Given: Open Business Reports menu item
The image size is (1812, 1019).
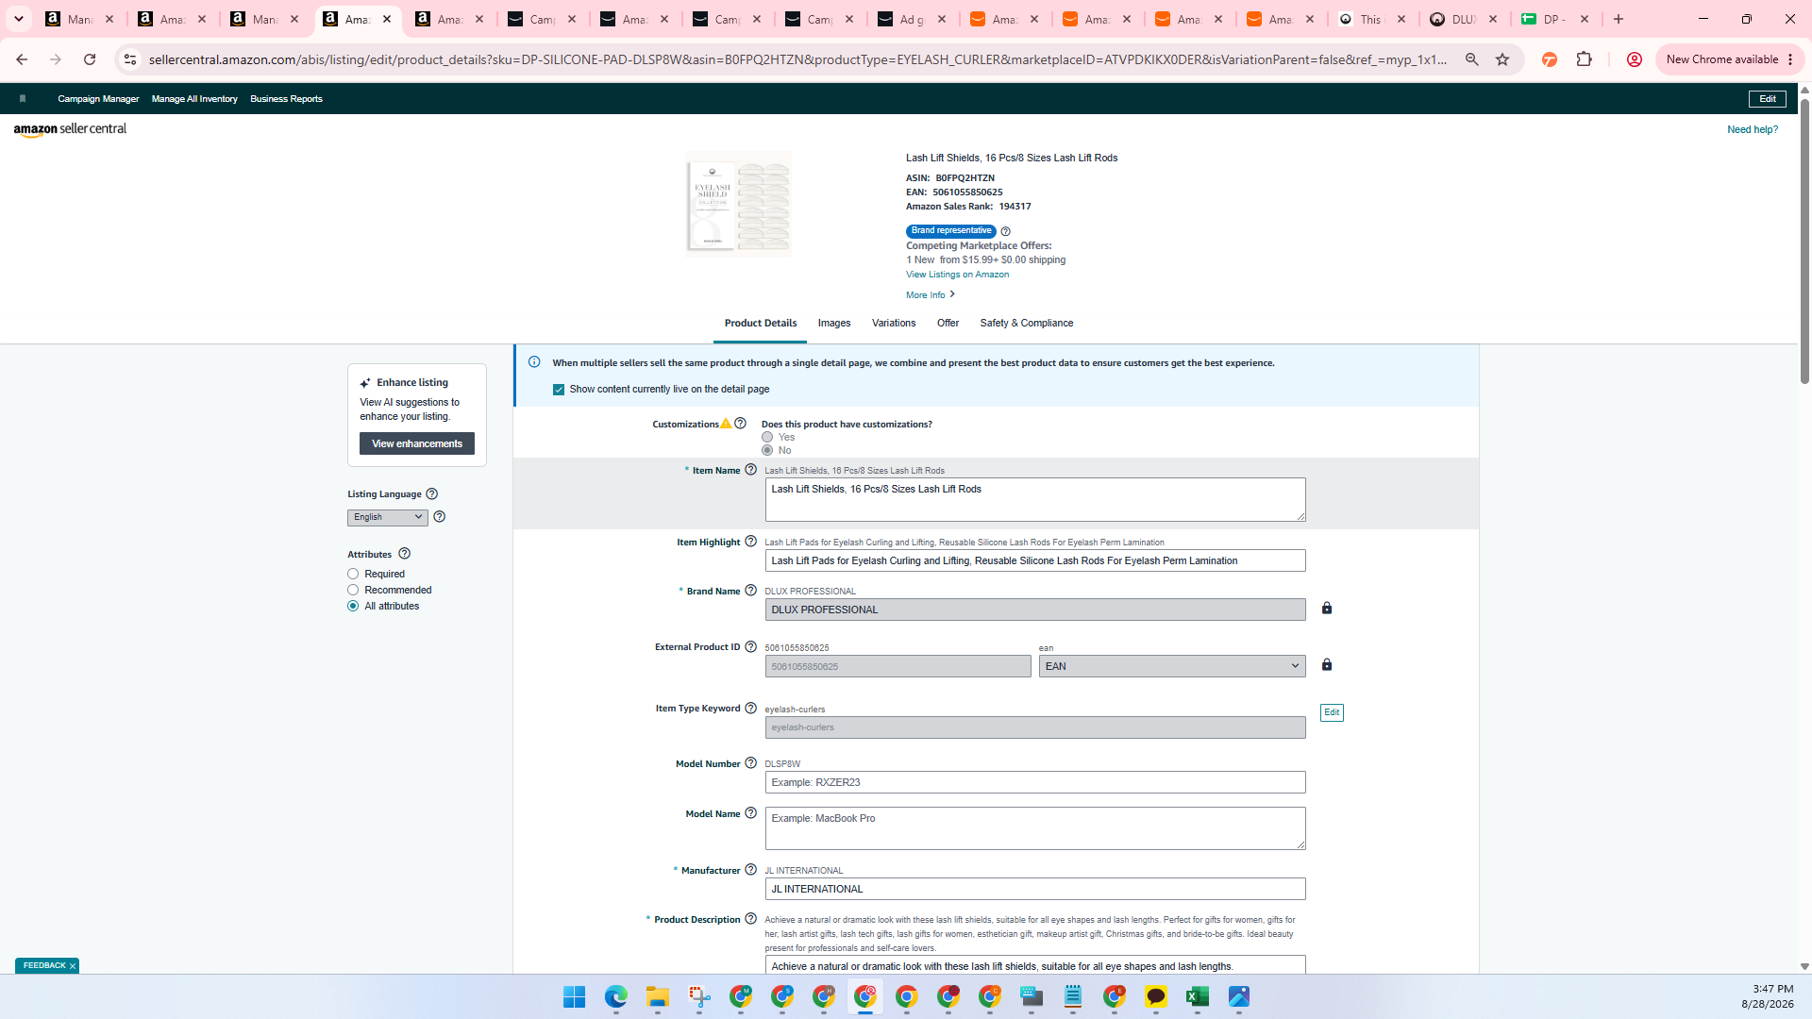Looking at the screenshot, I should pos(286,99).
